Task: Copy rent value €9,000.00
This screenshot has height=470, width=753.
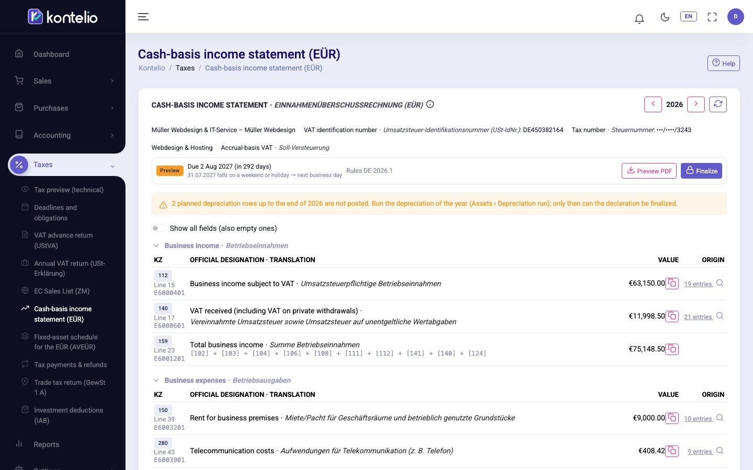Action: pyautogui.click(x=672, y=418)
